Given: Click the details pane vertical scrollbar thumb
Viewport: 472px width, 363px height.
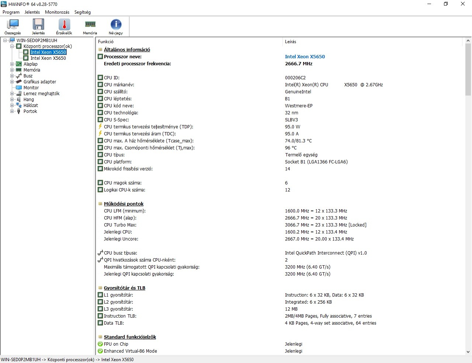Looking at the screenshot, I should (468, 69).
